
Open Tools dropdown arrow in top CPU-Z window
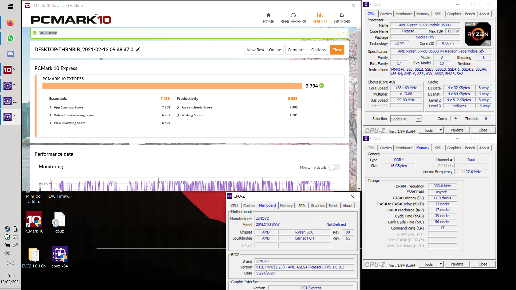(440, 130)
